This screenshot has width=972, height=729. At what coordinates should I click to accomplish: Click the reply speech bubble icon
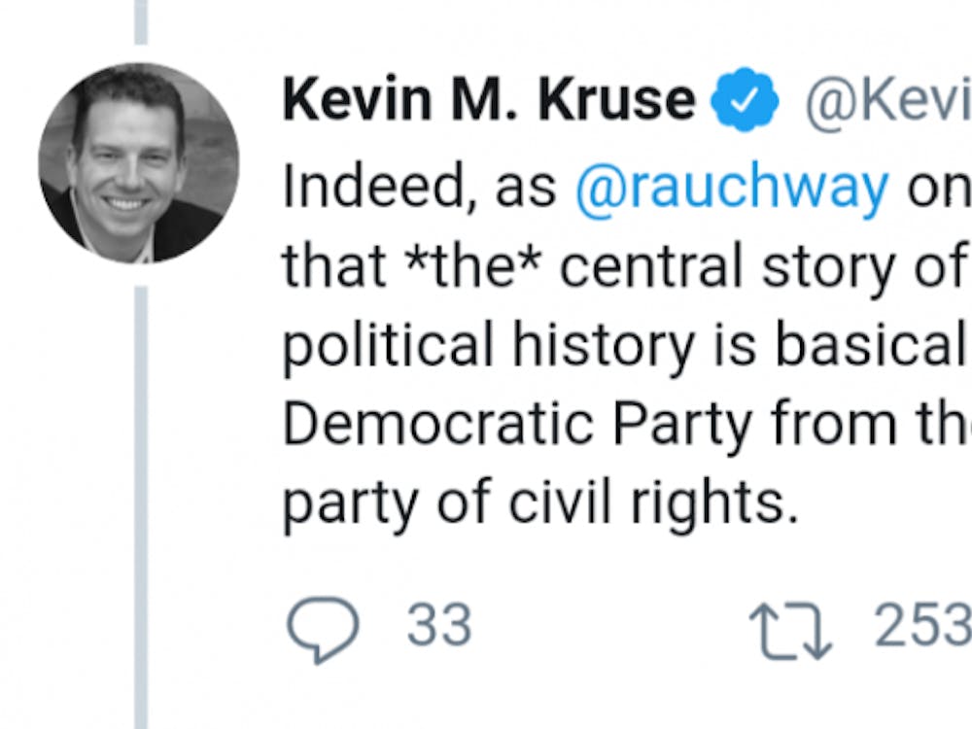pyautogui.click(x=323, y=628)
